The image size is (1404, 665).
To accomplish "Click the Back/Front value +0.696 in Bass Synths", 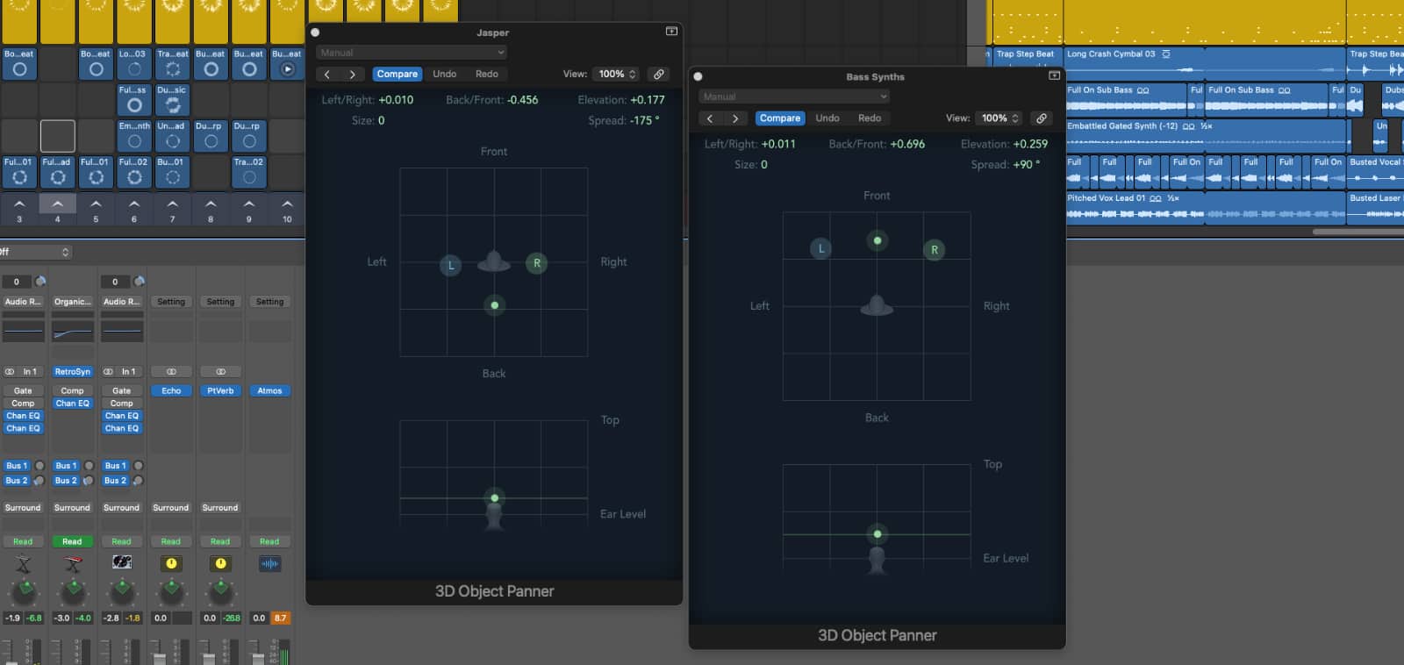I will 907,144.
